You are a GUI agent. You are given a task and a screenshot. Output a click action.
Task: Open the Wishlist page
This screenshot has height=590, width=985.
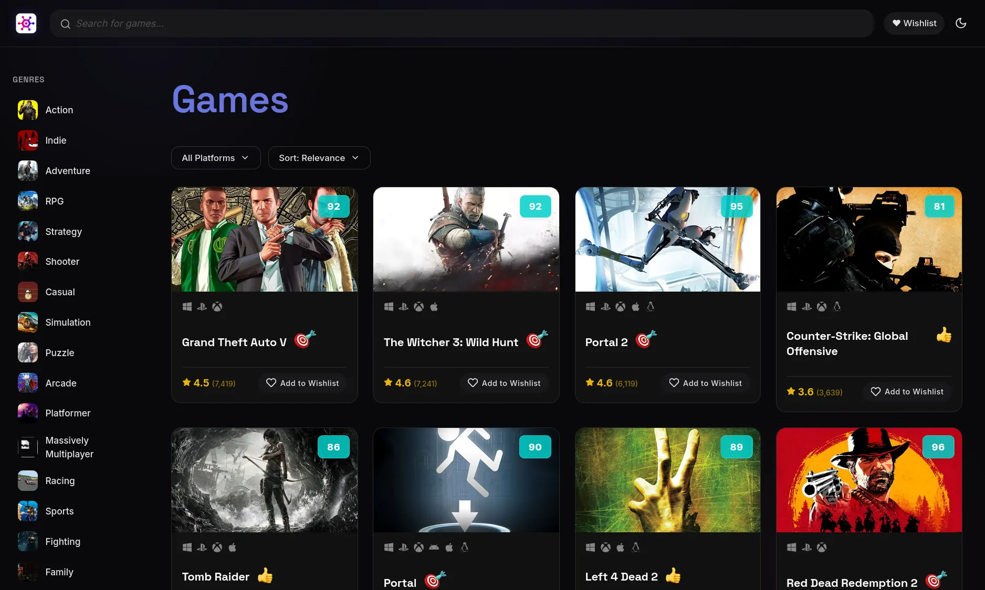pyautogui.click(x=914, y=23)
